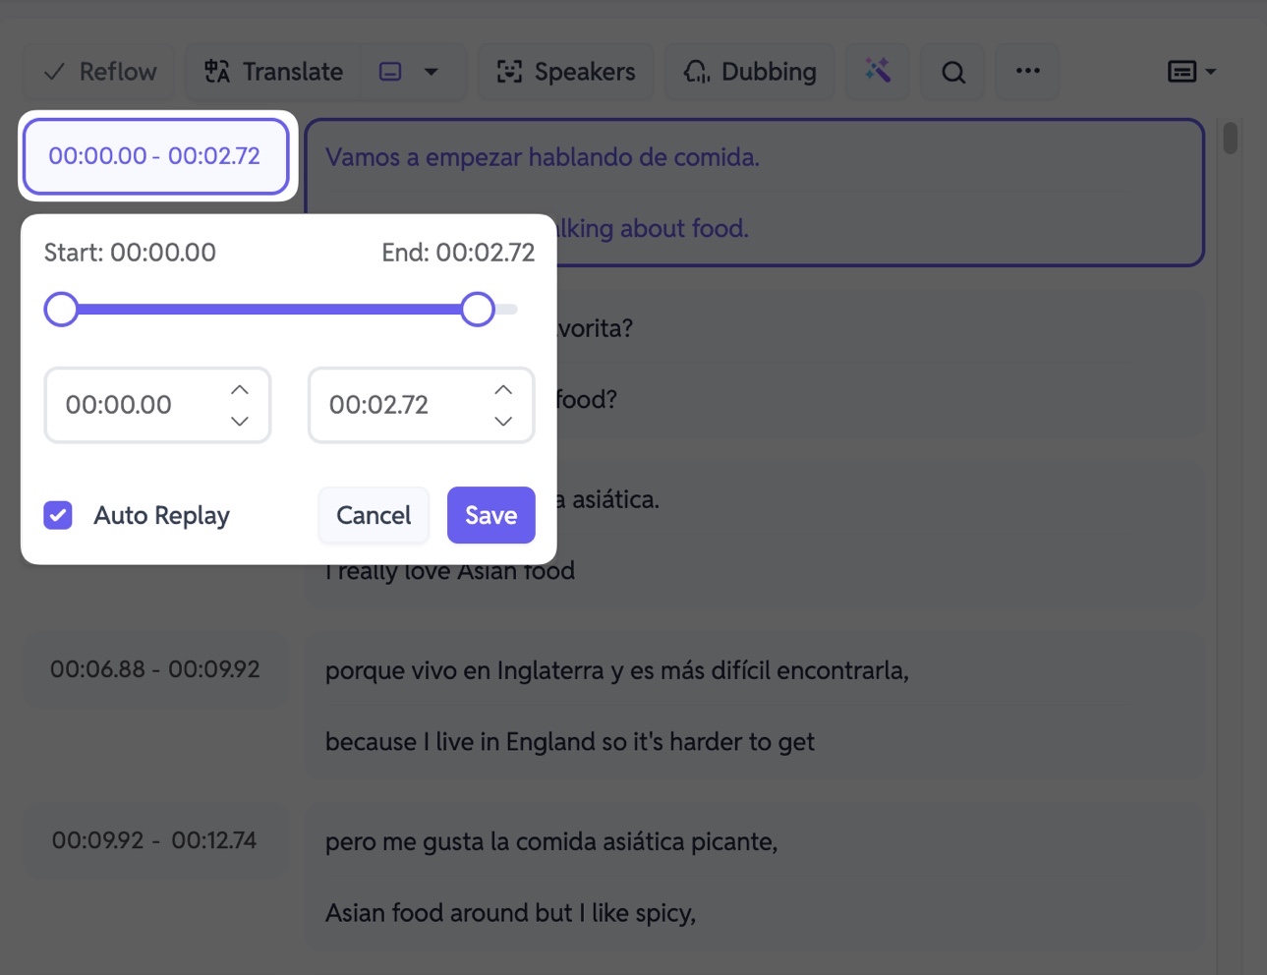The image size is (1267, 975).
Task: Open the Translate tool
Action: point(273,72)
